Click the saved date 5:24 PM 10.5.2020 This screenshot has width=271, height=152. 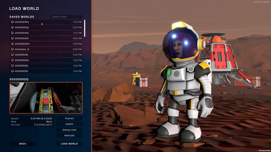[41, 119]
